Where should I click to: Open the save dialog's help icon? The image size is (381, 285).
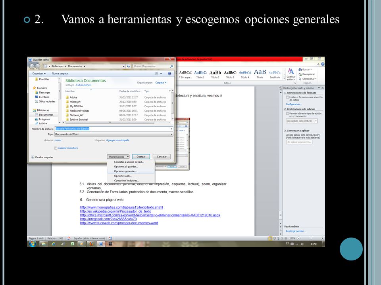pos(169,74)
